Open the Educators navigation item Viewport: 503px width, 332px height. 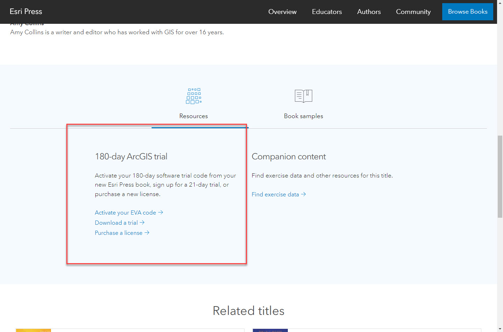[x=327, y=12]
